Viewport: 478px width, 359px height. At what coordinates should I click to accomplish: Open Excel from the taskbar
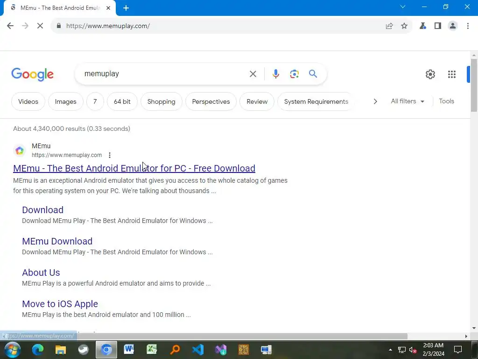[152, 350]
